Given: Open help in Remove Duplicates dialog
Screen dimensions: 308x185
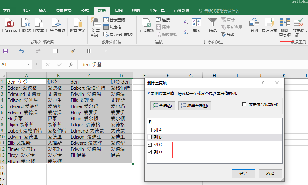Looking at the screenshot, I should point(263,83).
